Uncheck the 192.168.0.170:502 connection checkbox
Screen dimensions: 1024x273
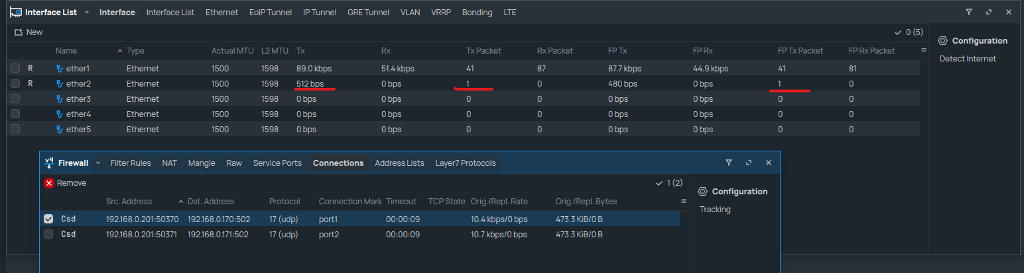tap(48, 219)
